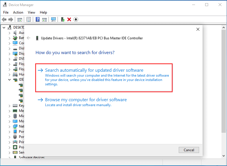
Task: Click the red X Uninstall device icon
Action: coord(69,19)
